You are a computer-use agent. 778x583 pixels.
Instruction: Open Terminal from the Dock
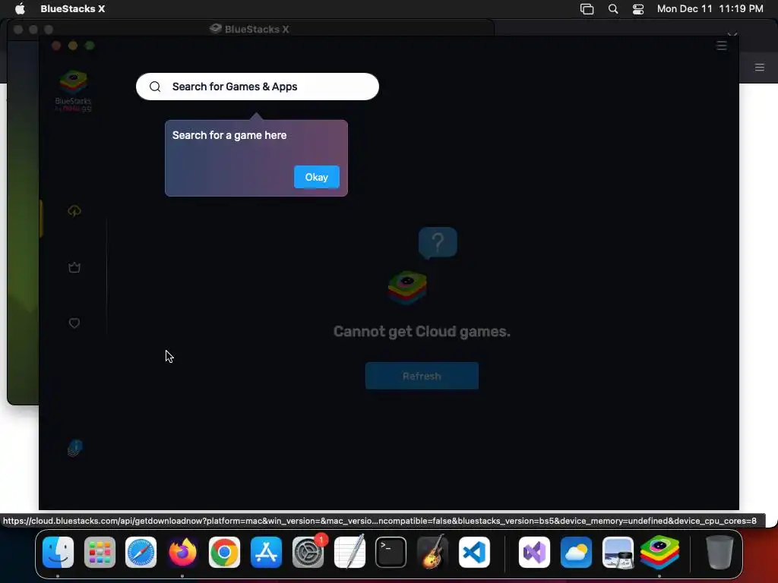click(x=391, y=552)
